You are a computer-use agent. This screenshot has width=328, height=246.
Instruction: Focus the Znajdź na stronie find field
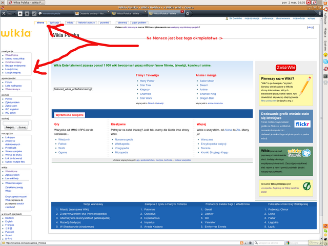tap(269, 243)
